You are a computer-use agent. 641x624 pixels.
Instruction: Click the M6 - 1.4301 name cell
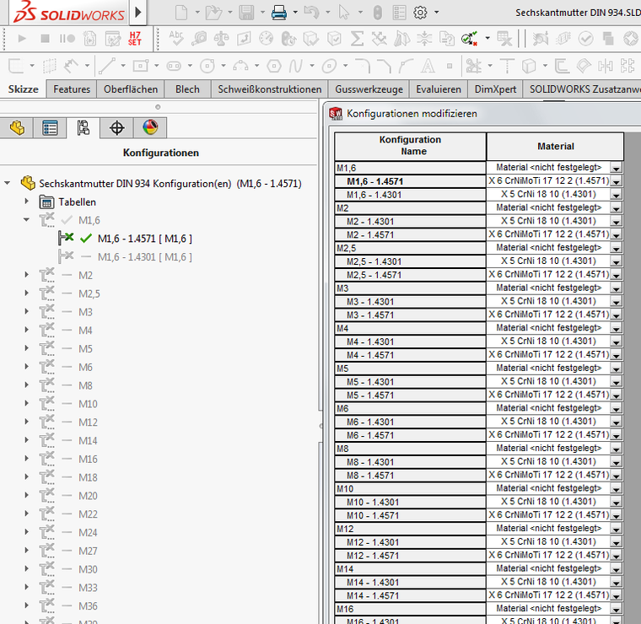(x=410, y=422)
